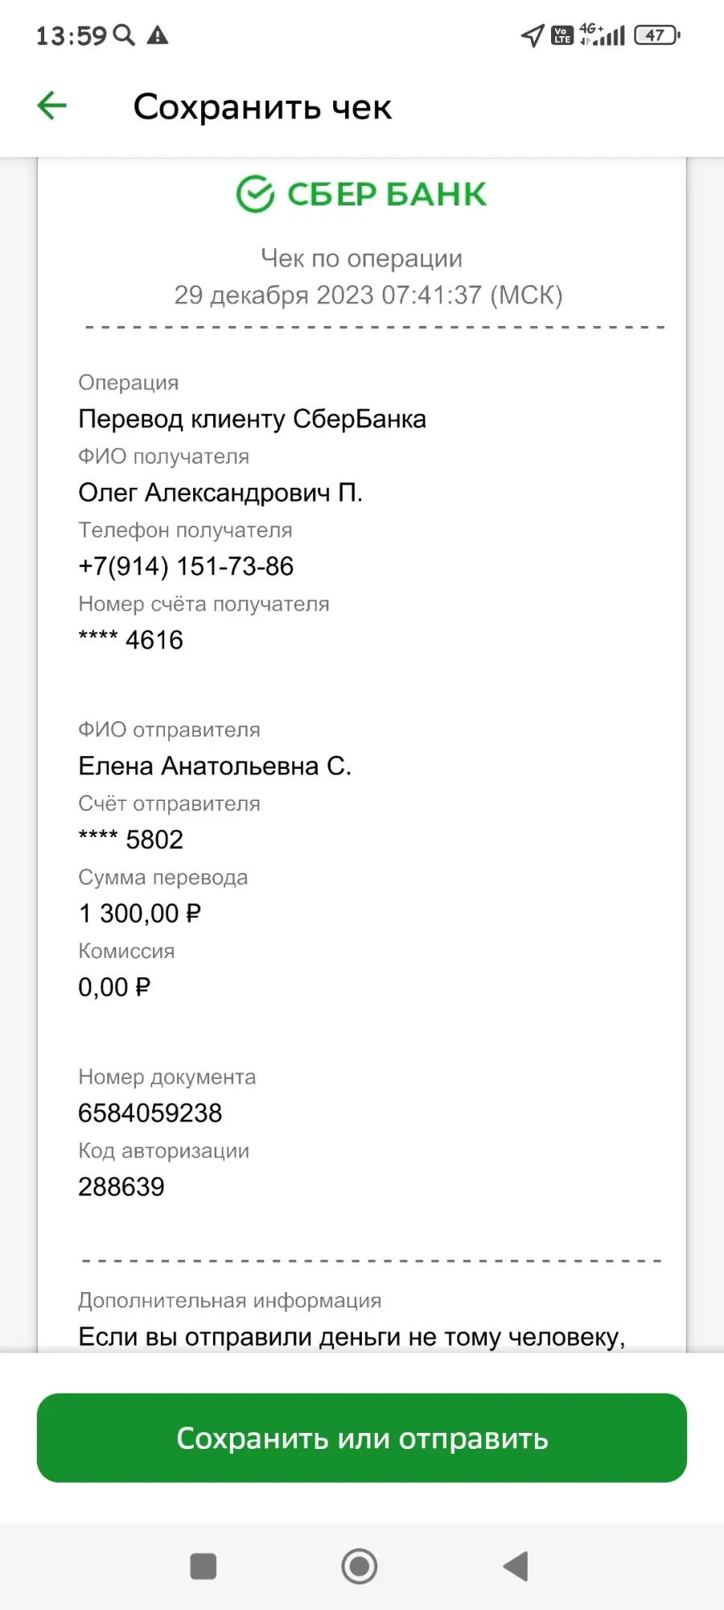Tap document number 6584059238
This screenshot has width=724, height=1610.
150,1113
